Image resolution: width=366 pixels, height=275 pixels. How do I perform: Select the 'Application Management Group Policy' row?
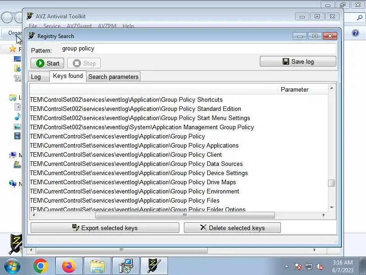pos(178,127)
